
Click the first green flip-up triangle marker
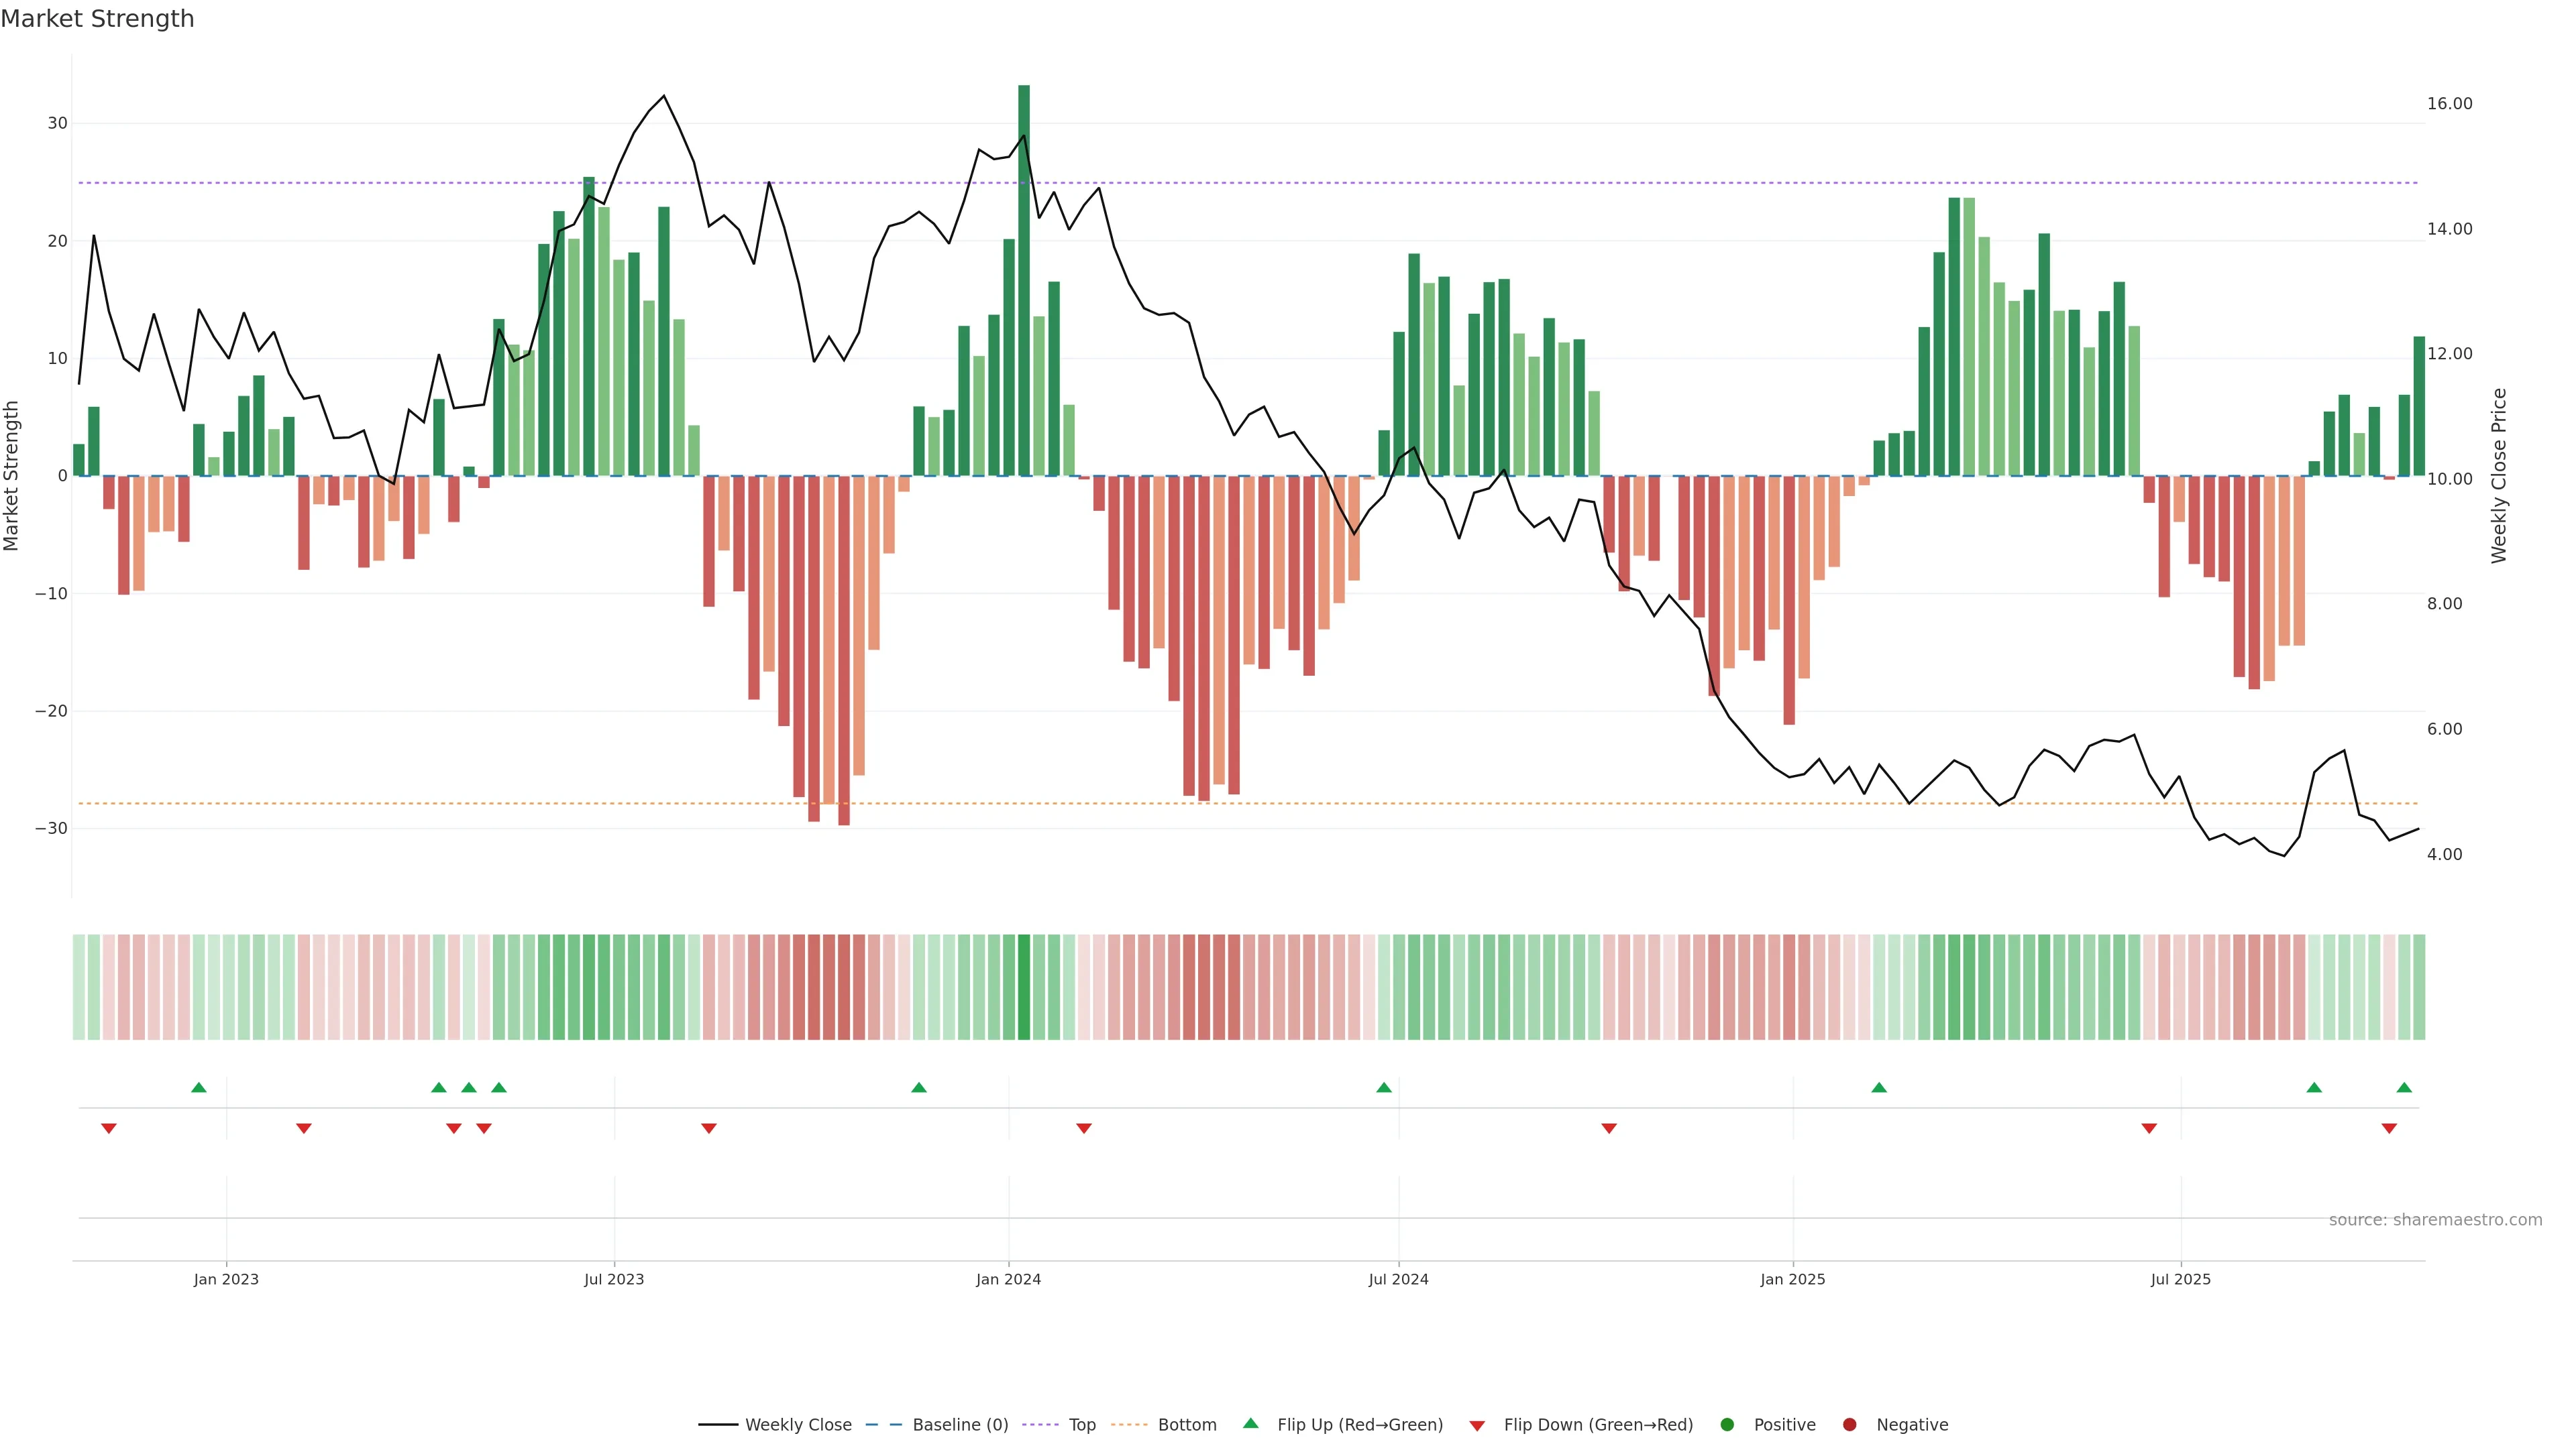[199, 1087]
